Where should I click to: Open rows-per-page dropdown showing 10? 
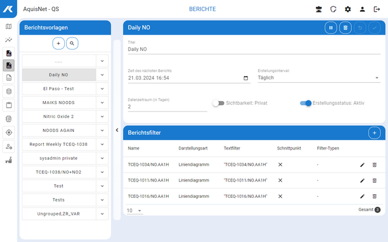point(135,211)
